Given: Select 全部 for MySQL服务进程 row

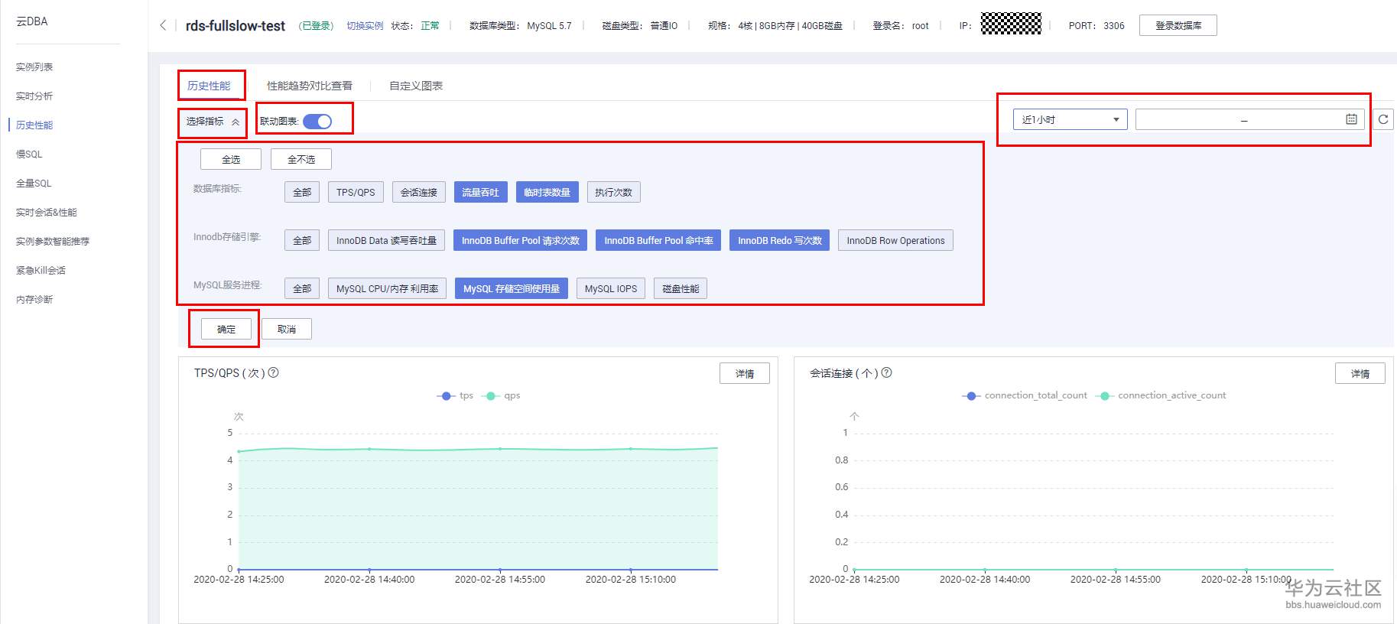Looking at the screenshot, I should [x=302, y=288].
